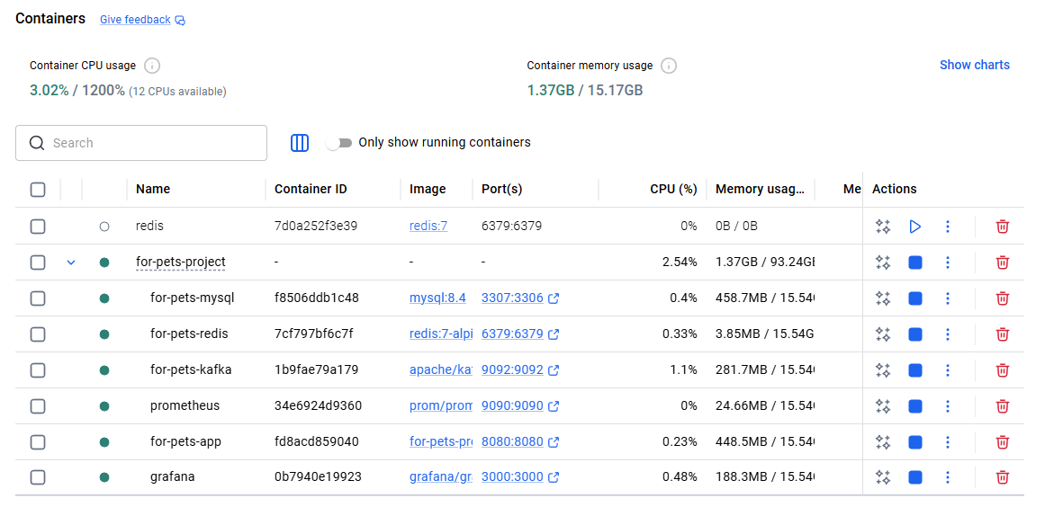Sort by the Container ID column header
This screenshot has width=1045, height=516.
point(311,189)
